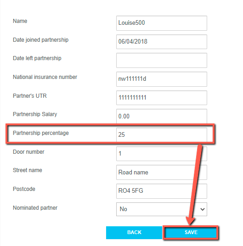This screenshot has width=243, height=246.
Task: Select the Partner's UTR input box
Action: 162,98
